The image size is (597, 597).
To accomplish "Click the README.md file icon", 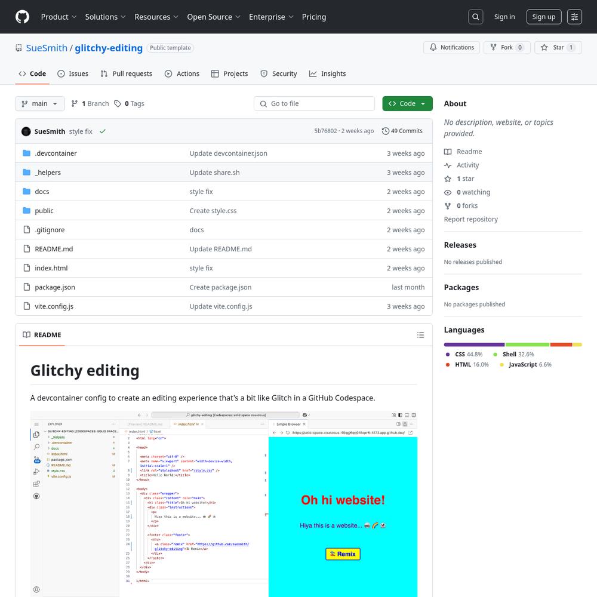I will point(27,248).
